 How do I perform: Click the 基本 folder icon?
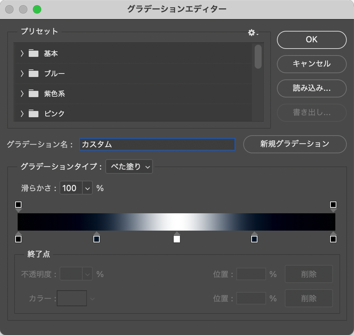(x=34, y=53)
